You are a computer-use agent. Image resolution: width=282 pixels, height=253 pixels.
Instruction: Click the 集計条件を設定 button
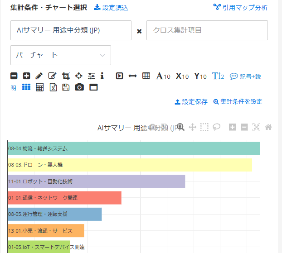tap(238, 102)
